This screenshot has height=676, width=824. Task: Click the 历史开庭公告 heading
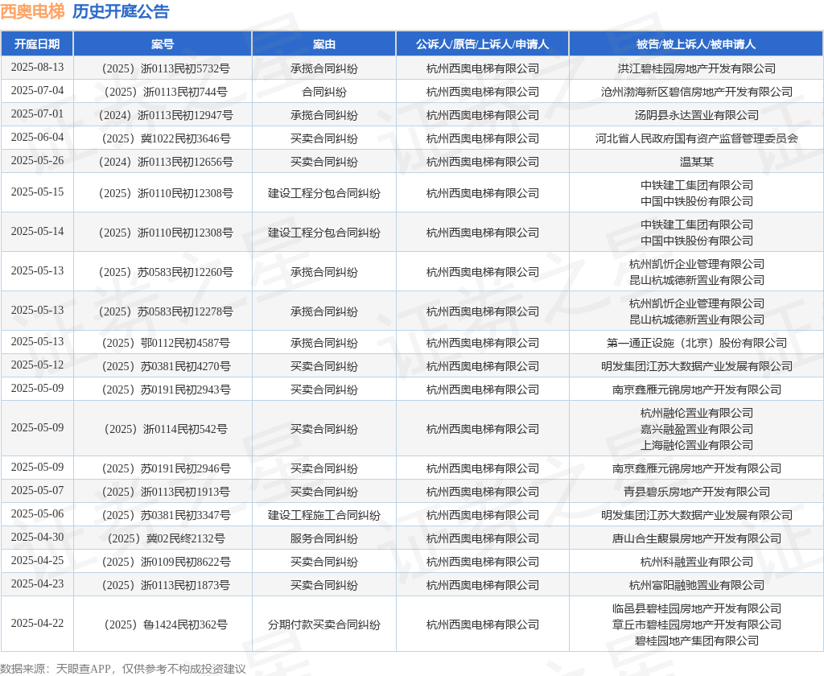point(121,11)
